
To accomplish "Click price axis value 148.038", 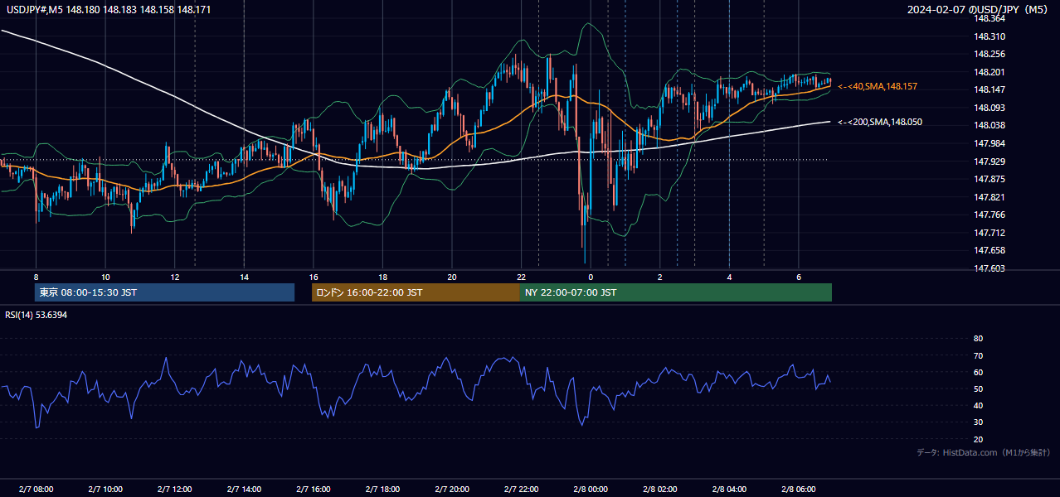I will 989,125.
